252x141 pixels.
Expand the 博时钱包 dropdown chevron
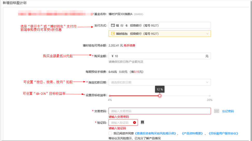coord(207,34)
